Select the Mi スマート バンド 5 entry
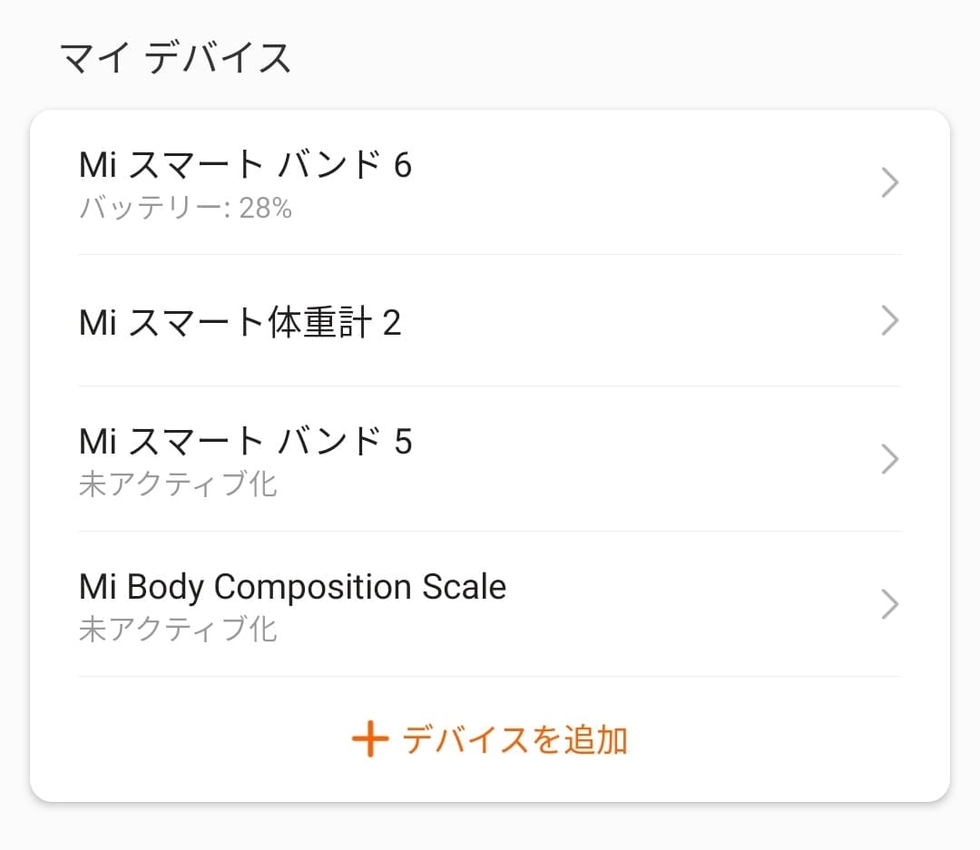 point(246,442)
